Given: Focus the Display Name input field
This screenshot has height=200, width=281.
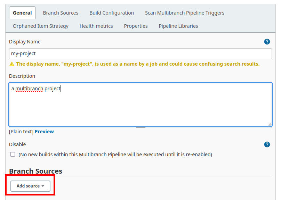Looking at the screenshot, I should coord(140,53).
